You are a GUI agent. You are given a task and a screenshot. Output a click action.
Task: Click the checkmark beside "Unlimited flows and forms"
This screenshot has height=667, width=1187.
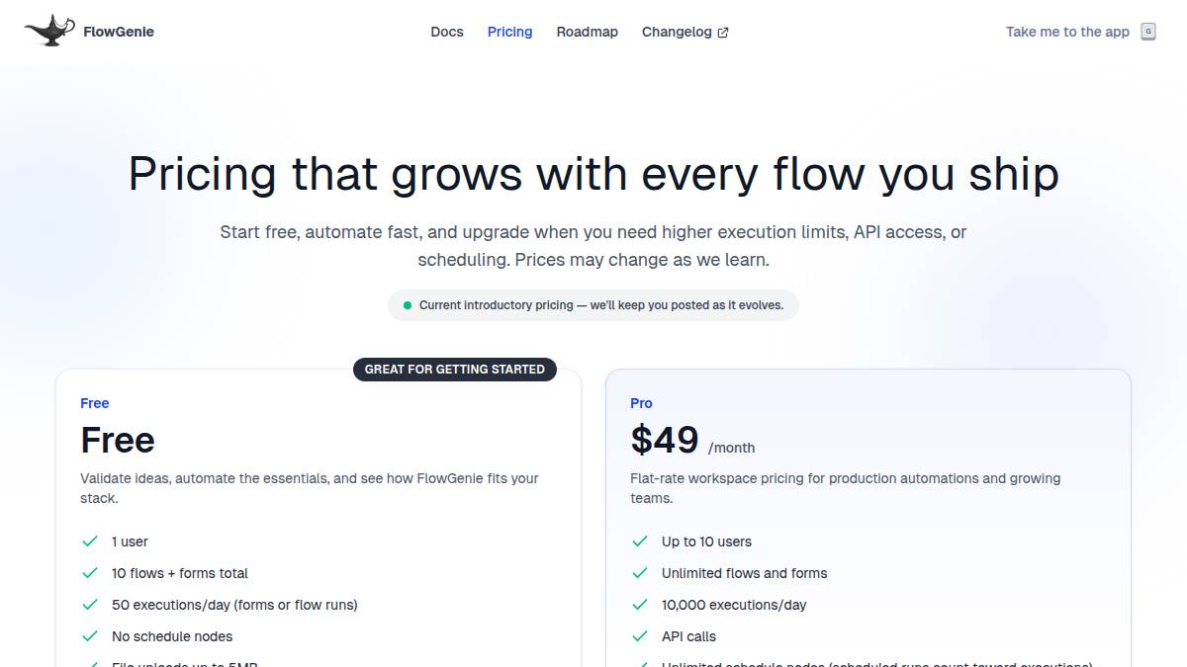point(640,573)
